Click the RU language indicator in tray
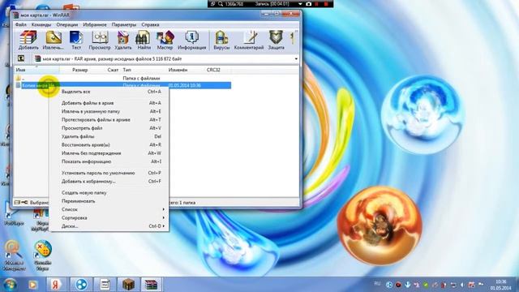The height and width of the screenshot is (292, 519). click(x=377, y=284)
